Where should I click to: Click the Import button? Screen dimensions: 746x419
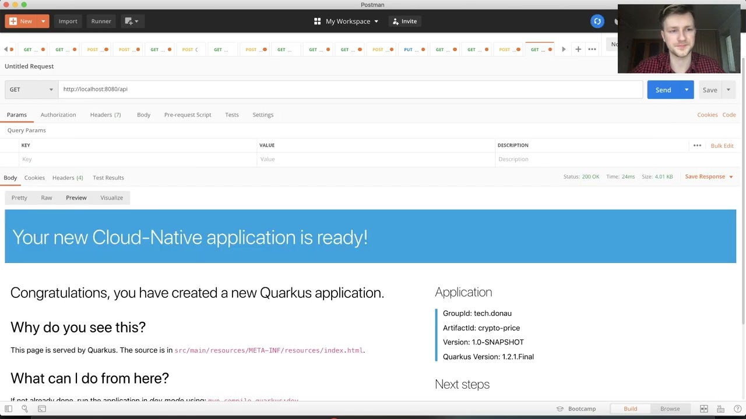(68, 21)
